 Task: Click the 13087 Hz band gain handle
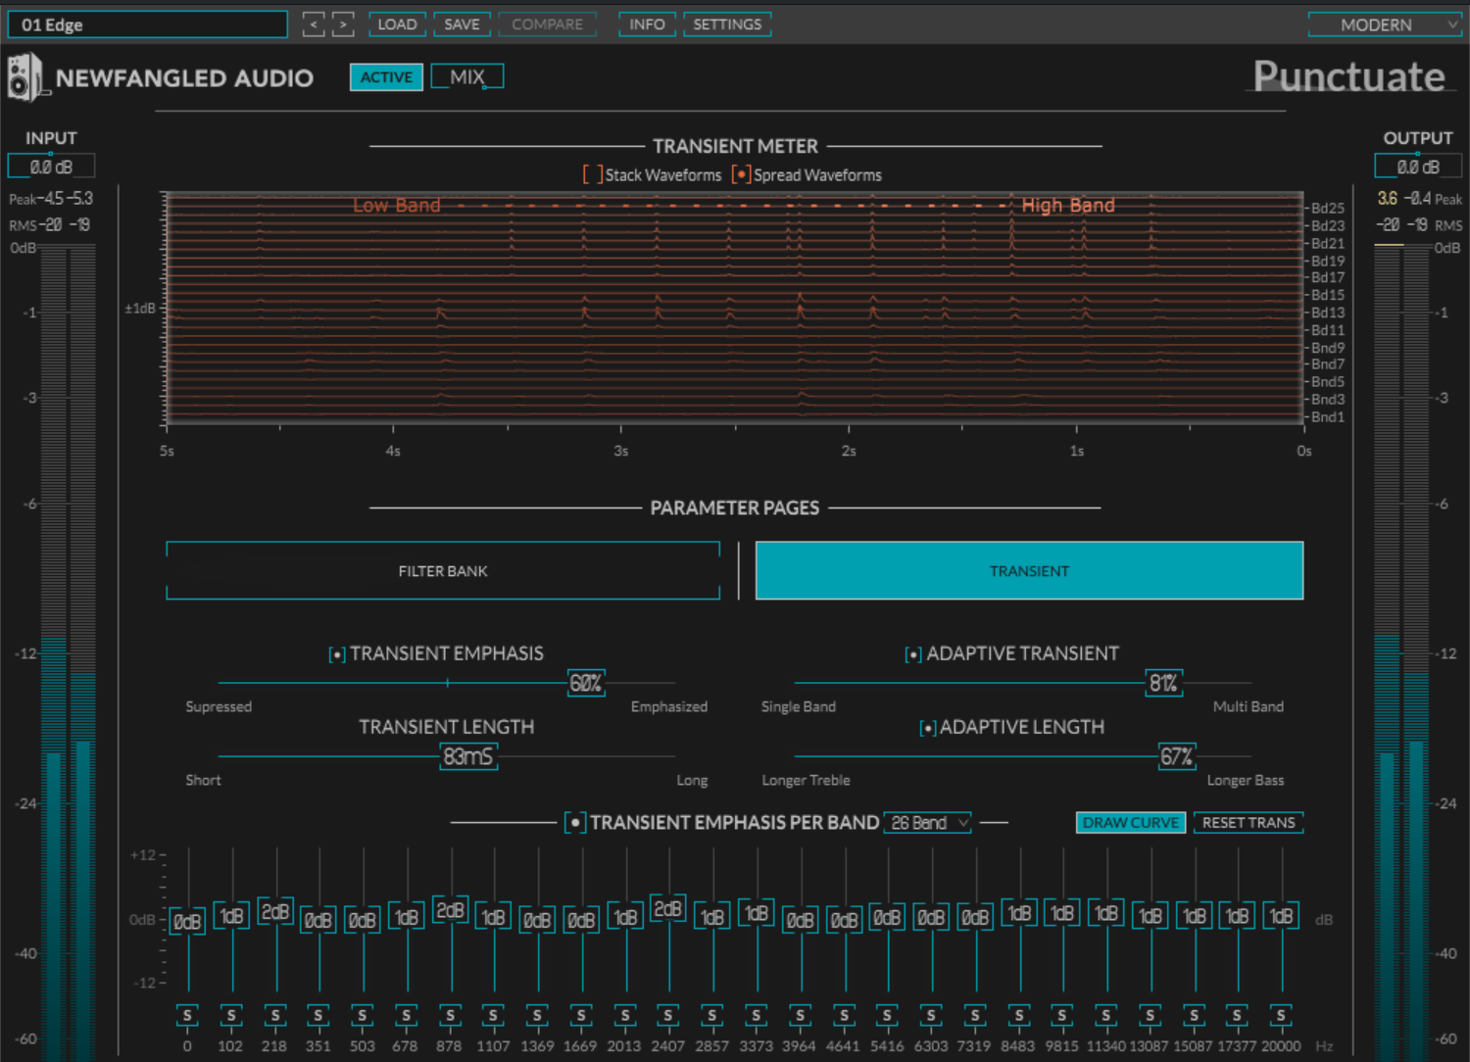coord(1150,916)
